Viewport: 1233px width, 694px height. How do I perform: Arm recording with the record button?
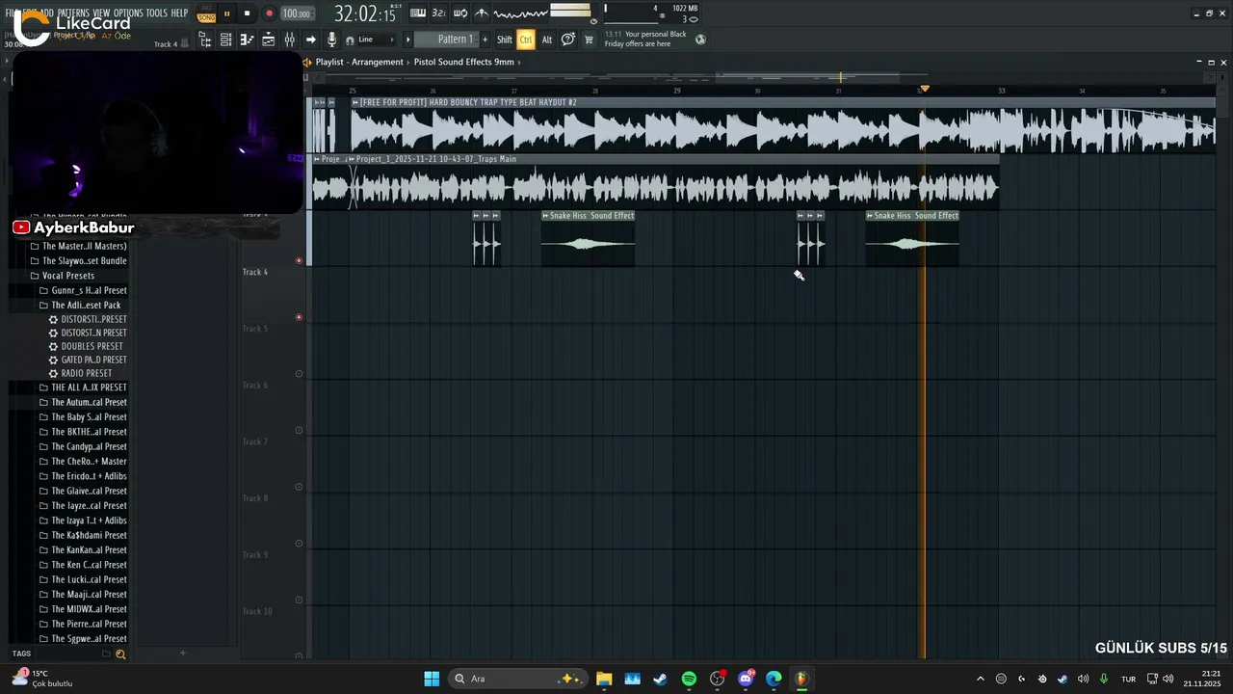coord(270,13)
